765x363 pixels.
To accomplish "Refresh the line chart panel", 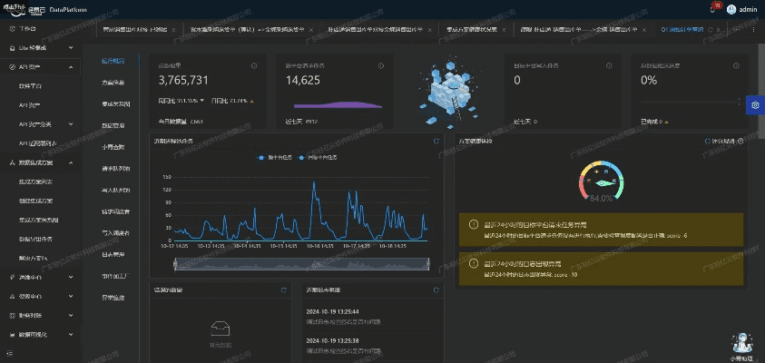I will (436, 141).
